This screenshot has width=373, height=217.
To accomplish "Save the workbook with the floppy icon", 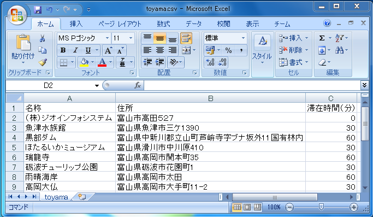I will 38,10.
